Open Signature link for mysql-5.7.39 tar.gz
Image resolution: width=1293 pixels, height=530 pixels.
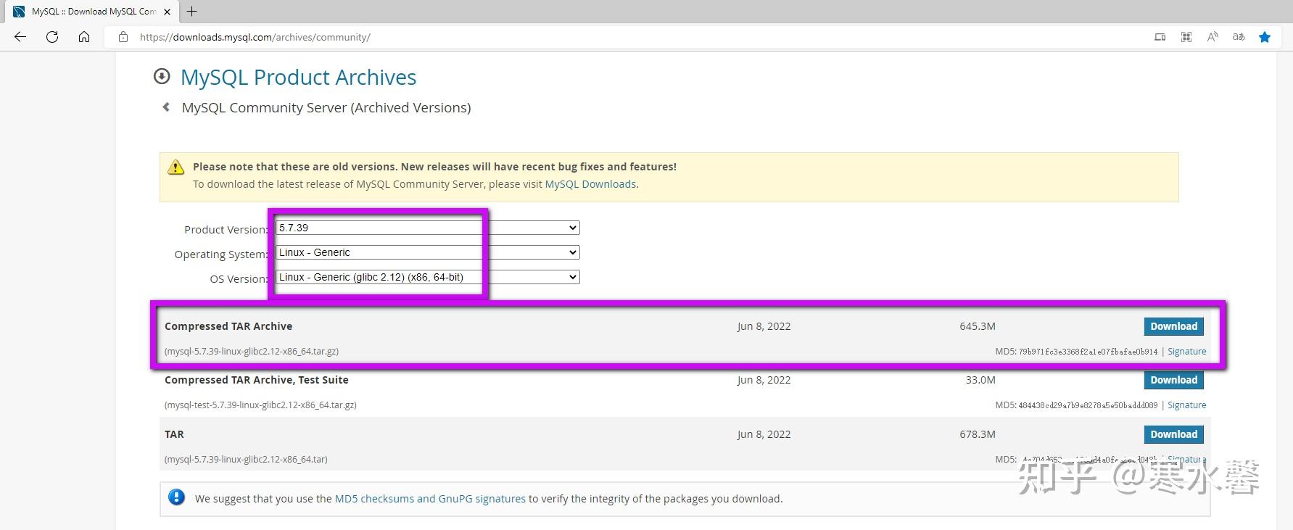pos(1187,352)
